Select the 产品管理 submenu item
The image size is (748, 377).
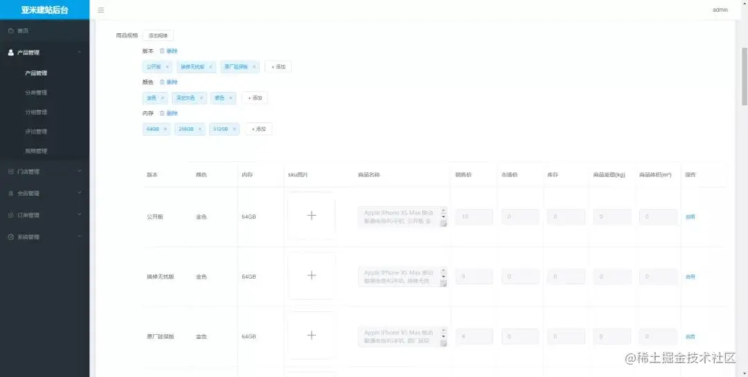coord(44,73)
